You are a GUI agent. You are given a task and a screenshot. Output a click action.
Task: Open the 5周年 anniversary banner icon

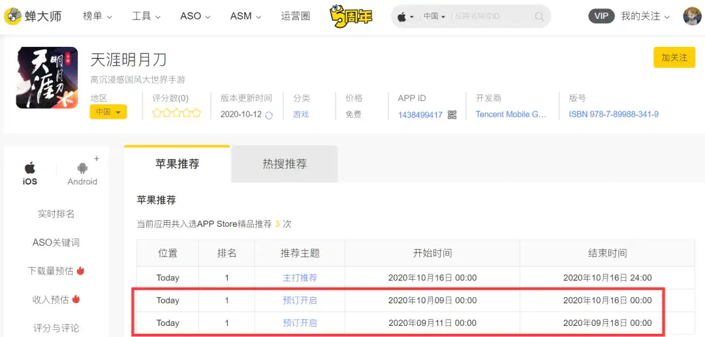click(x=351, y=16)
